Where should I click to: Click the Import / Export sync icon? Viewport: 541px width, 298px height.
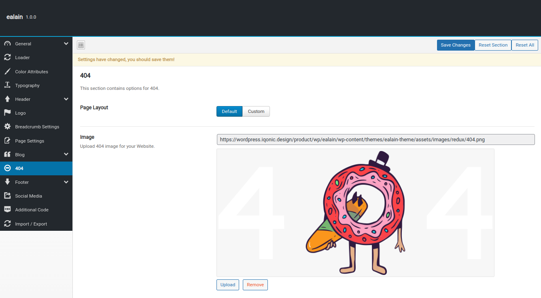(x=7, y=224)
